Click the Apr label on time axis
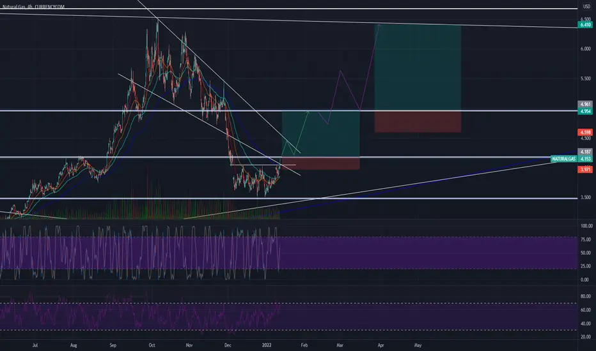 click(380, 345)
